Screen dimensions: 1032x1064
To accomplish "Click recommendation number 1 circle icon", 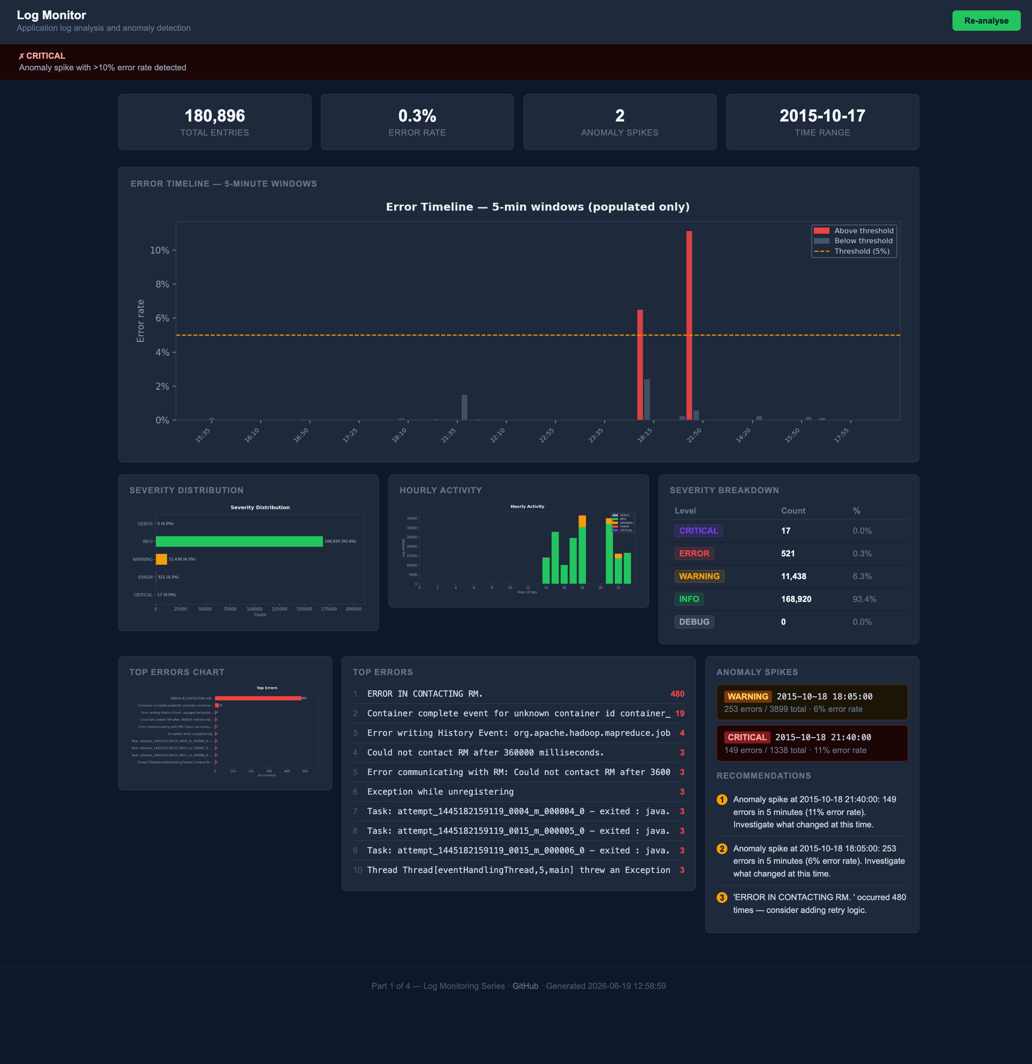I will pos(721,800).
